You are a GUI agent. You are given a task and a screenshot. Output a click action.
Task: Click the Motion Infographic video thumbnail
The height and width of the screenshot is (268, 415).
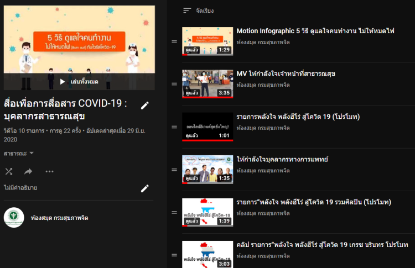(x=207, y=41)
